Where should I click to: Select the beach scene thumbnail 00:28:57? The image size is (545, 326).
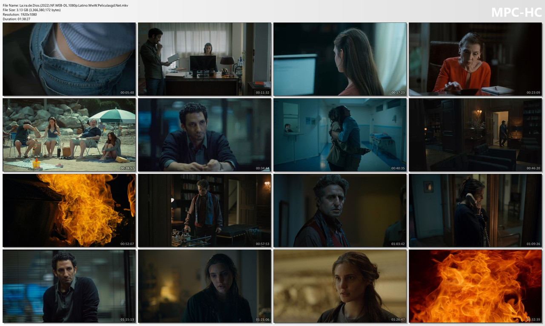click(x=69, y=135)
